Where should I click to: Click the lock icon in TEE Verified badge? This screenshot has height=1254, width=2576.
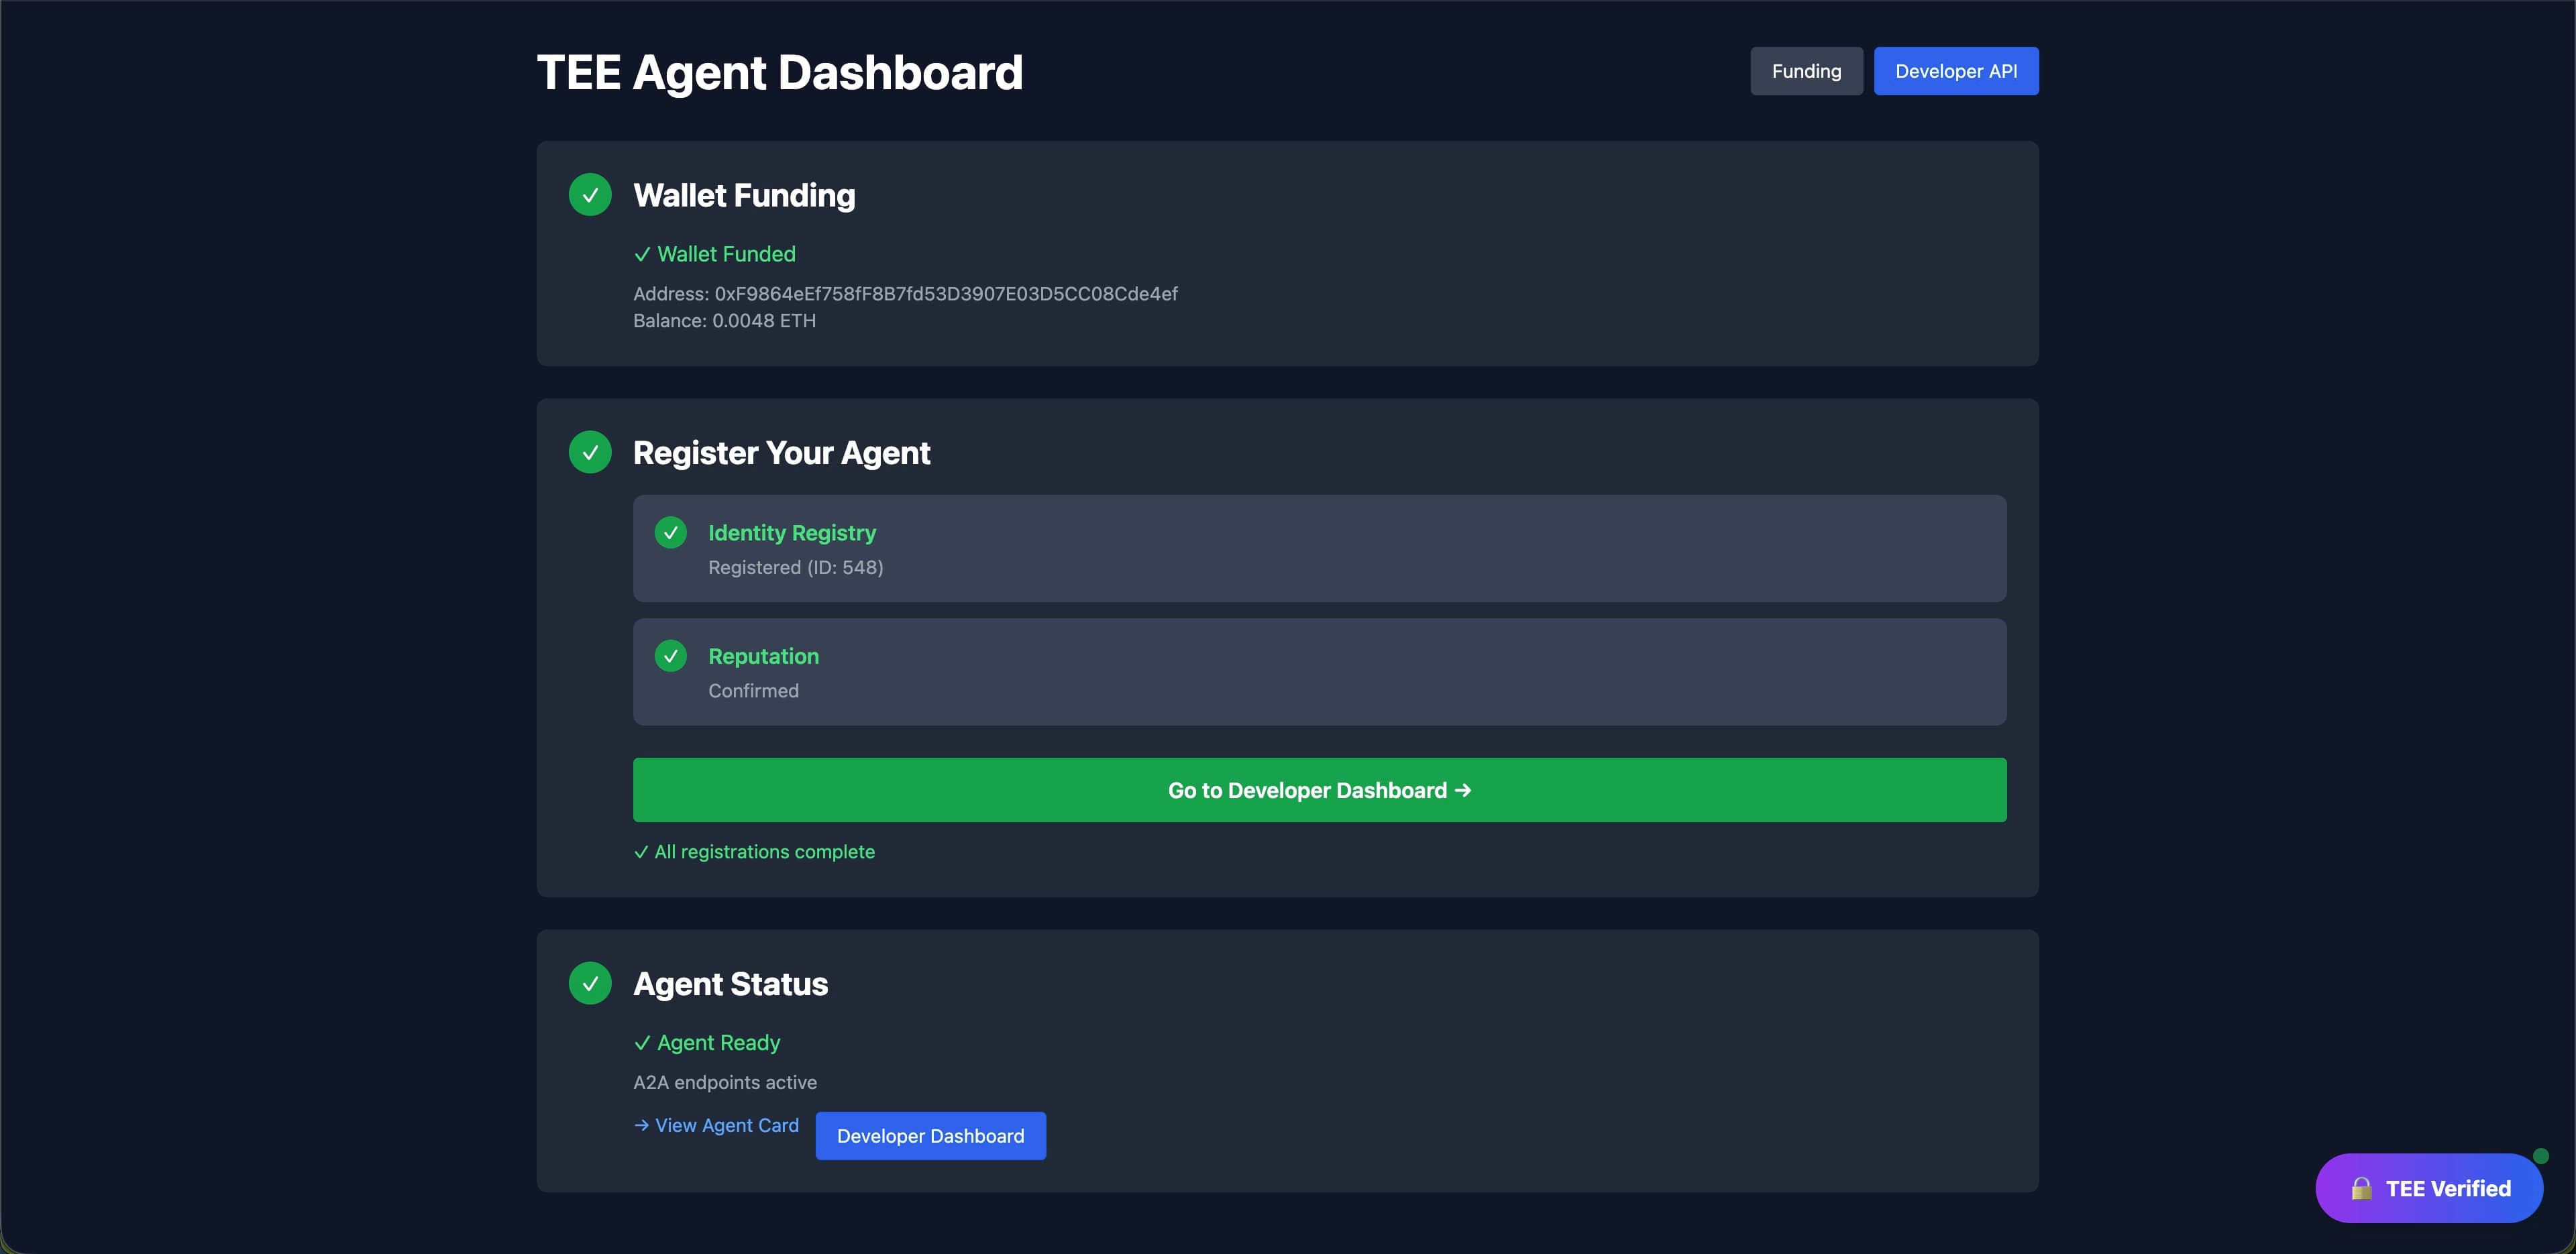[2361, 1188]
